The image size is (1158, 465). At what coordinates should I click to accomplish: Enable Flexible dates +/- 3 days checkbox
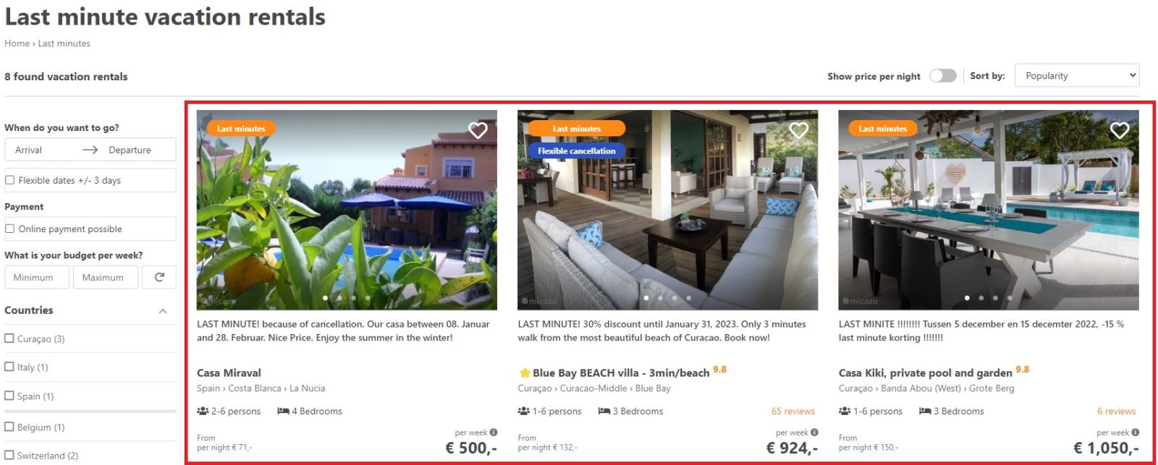coord(9,180)
